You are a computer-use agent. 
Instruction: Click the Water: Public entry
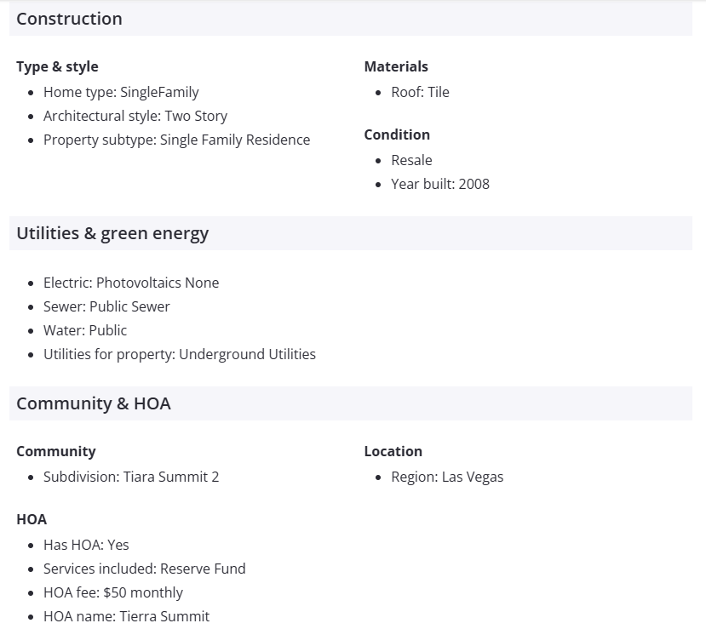[x=85, y=330]
